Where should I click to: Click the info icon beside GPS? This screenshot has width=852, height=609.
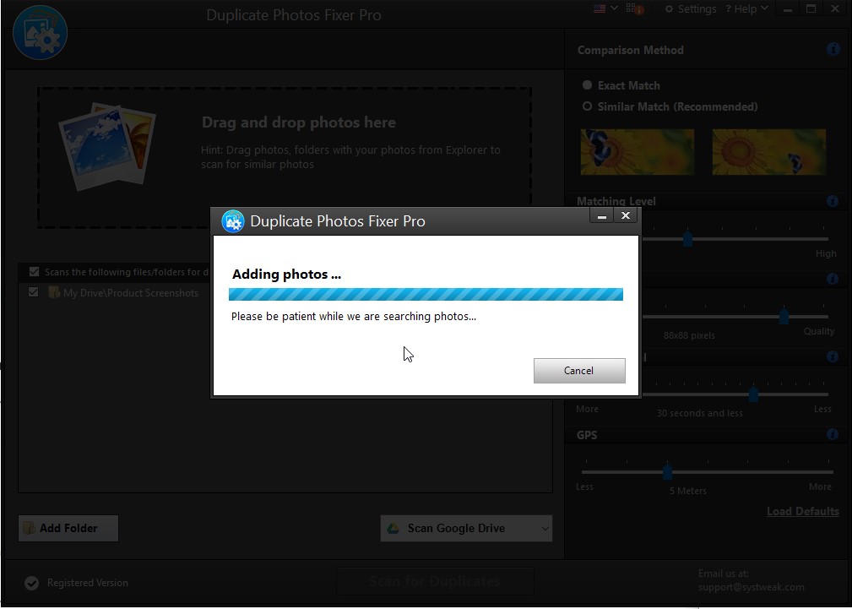pyautogui.click(x=833, y=434)
